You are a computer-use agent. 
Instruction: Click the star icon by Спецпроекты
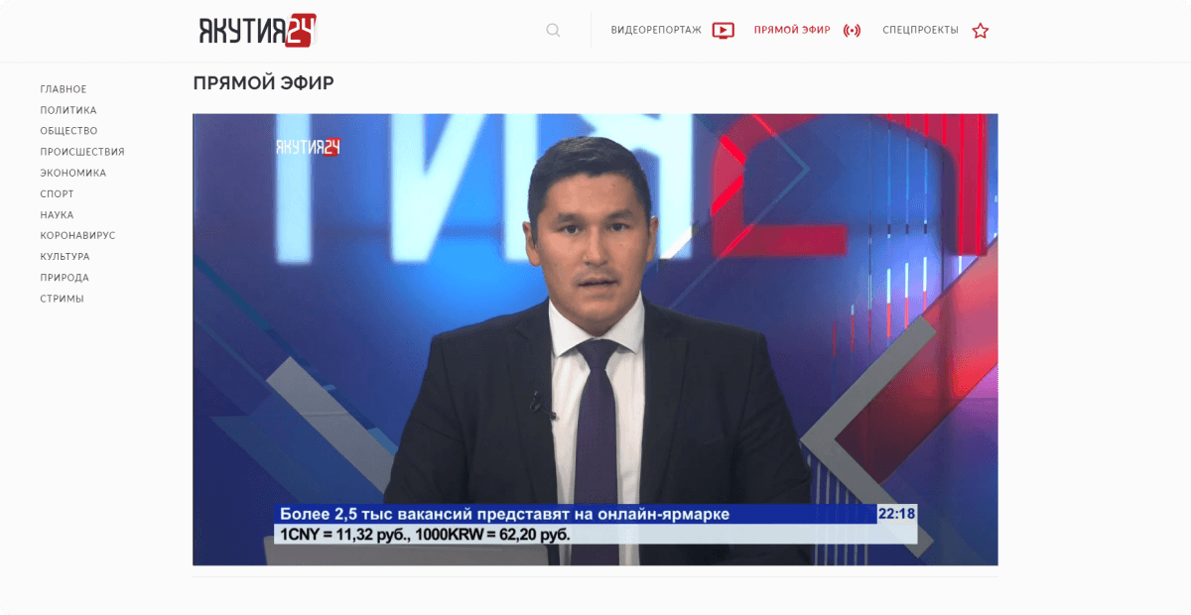[981, 30]
